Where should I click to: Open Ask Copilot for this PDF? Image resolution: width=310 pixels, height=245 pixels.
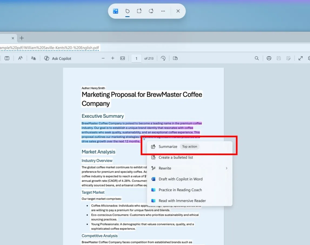tap(58, 58)
